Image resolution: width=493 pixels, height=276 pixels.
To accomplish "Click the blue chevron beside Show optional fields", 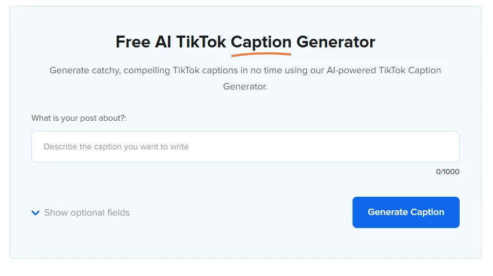I will (x=36, y=213).
